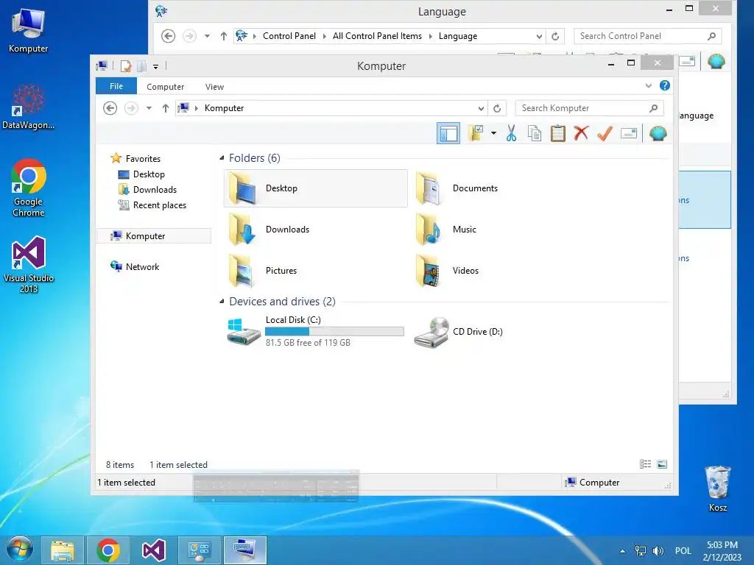This screenshot has height=565, width=754.
Task: Click the scissors Cut icon
Action: pyautogui.click(x=511, y=134)
